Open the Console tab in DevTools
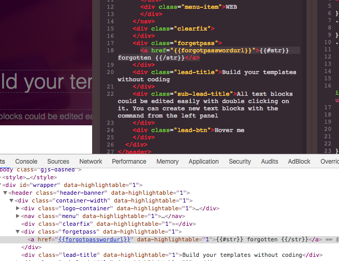The width and height of the screenshot is (339, 261). (x=26, y=162)
